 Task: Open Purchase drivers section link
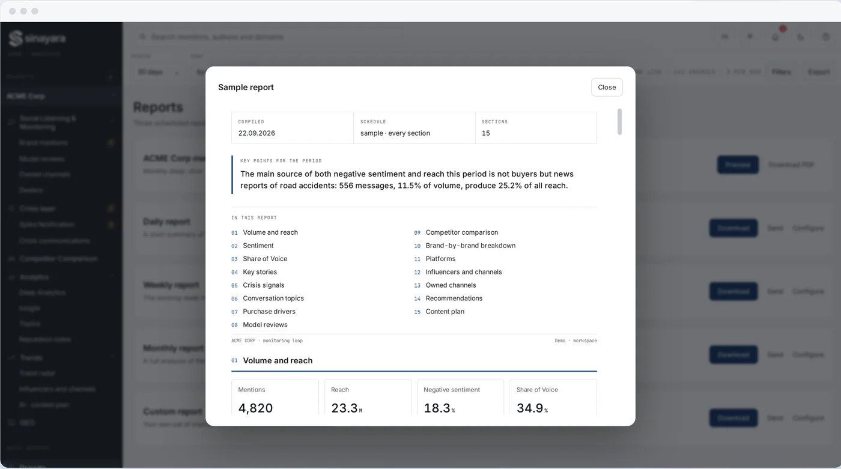point(269,312)
